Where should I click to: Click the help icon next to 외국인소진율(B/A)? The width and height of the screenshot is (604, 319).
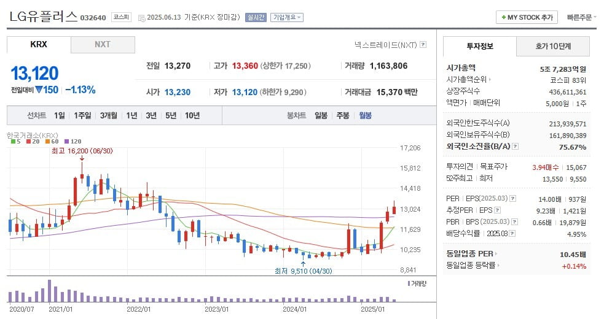tap(516, 147)
